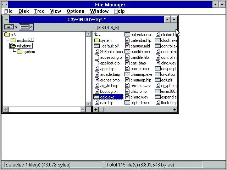Click the C: [MS-DOS_6] volume label
Screen dimensions: 227x170
click(106, 28)
